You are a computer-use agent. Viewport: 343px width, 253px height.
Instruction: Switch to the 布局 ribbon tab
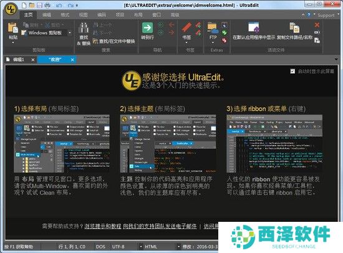click(x=138, y=15)
